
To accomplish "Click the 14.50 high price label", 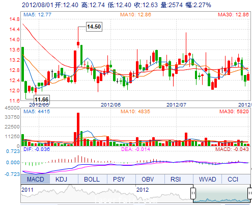I will (x=94, y=27).
